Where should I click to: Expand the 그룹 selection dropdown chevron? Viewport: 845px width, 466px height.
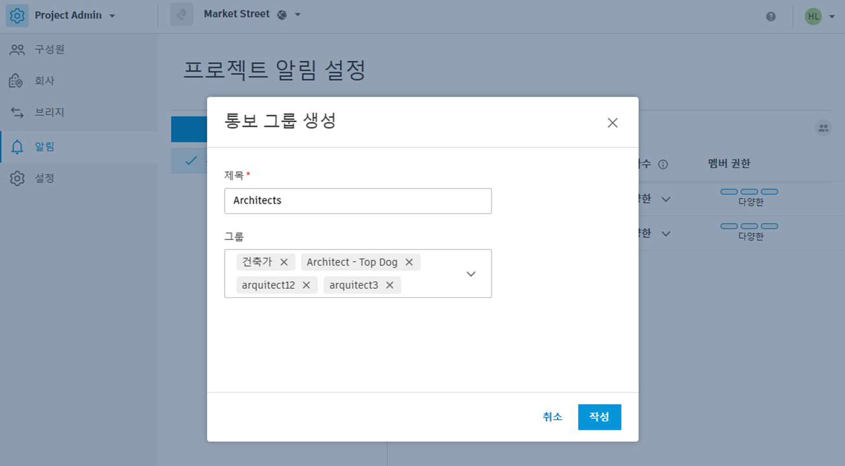pos(471,273)
